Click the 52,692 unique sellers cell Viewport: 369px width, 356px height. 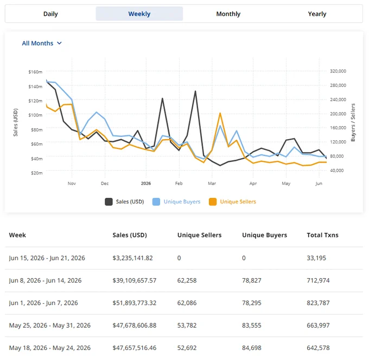point(187,348)
